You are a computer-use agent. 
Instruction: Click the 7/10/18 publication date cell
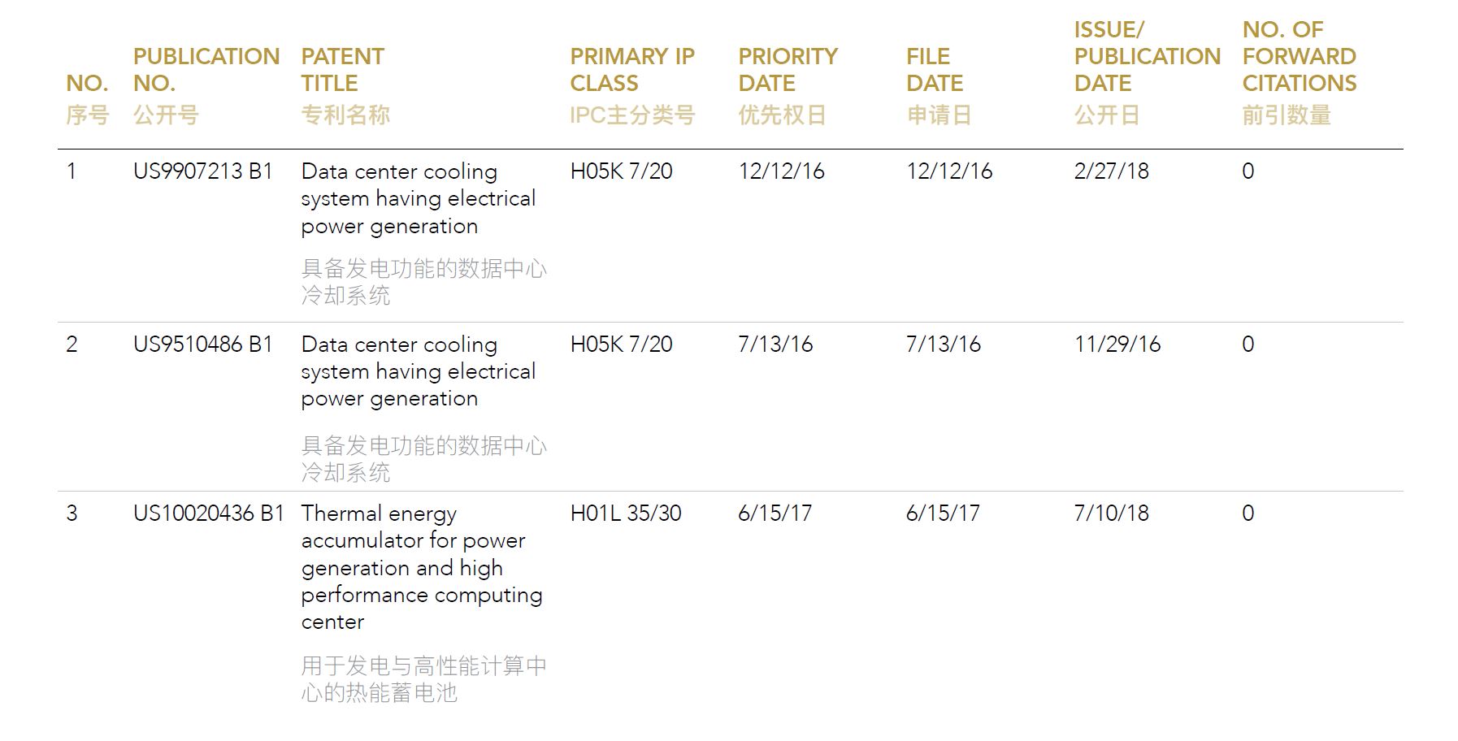(x=1111, y=513)
